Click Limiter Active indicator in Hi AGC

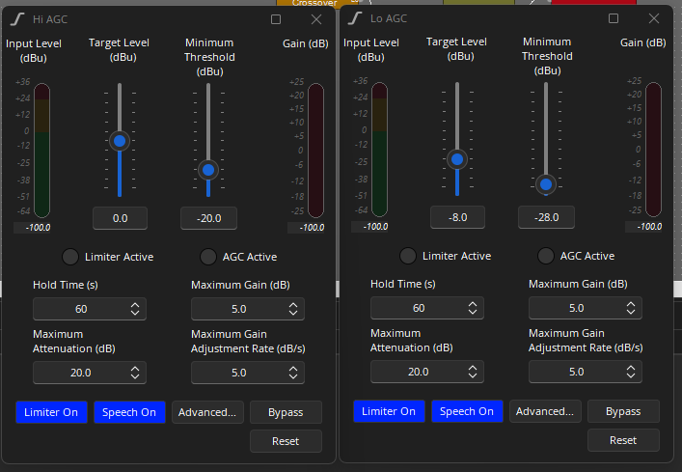[x=70, y=257]
